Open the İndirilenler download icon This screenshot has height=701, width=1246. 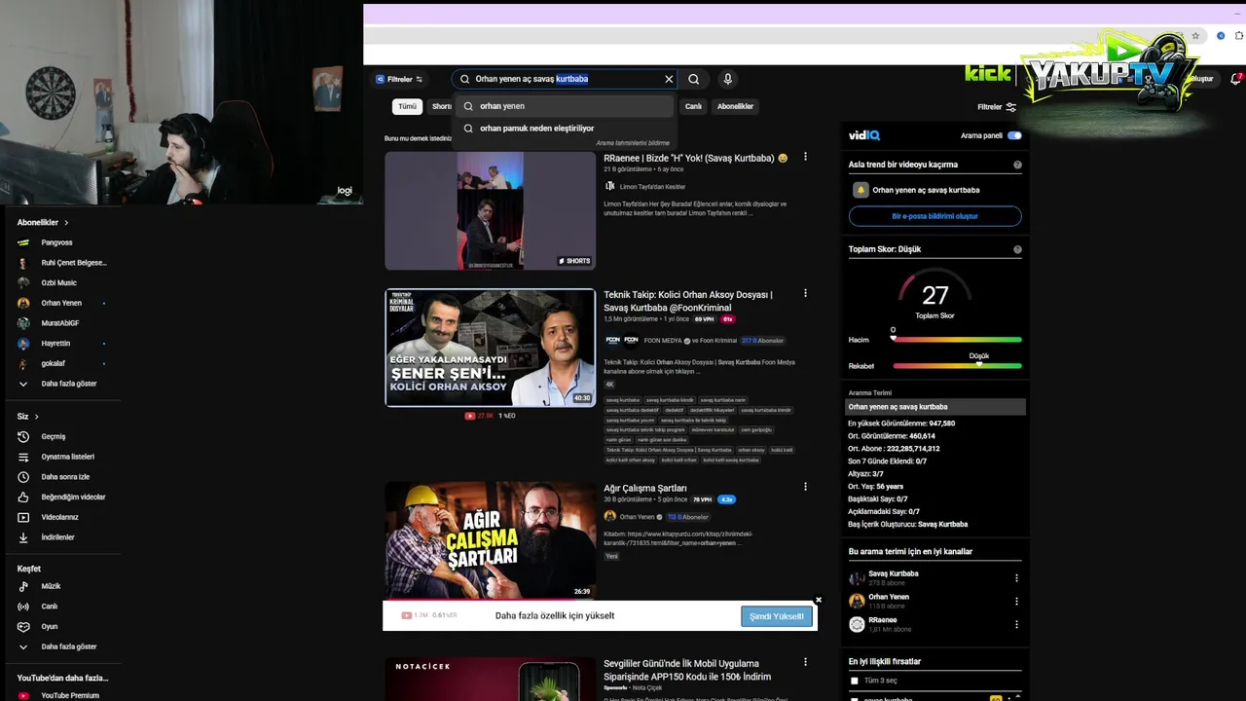[23, 537]
